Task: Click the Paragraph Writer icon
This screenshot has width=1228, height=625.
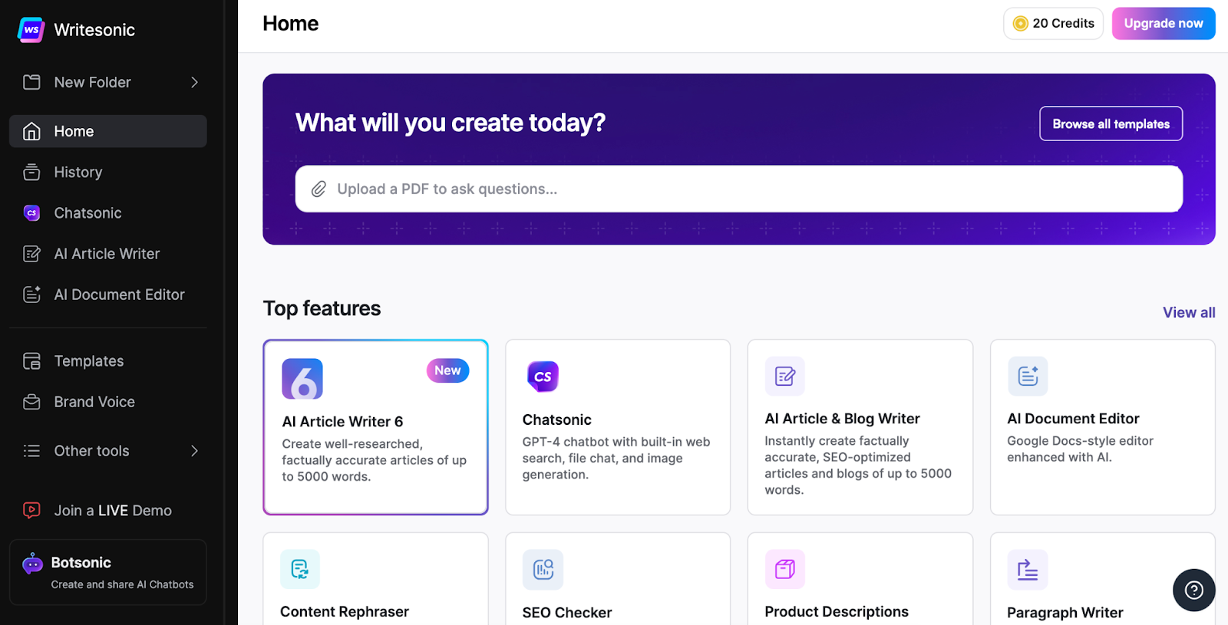Action: coord(1028,569)
